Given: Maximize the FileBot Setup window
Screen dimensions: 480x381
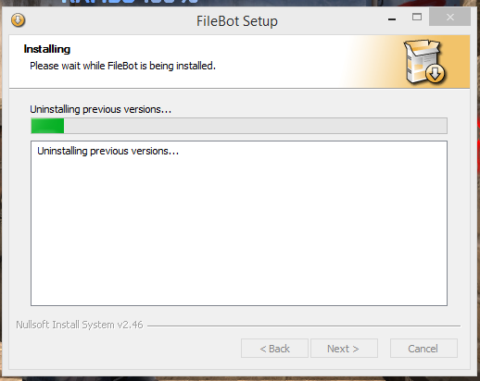Looking at the screenshot, I should pyautogui.click(x=417, y=18).
